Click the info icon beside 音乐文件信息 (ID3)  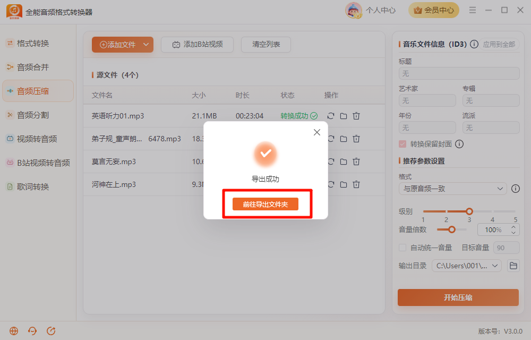click(x=474, y=44)
